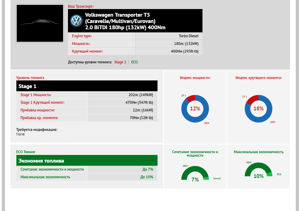
Task: Click the "Требуется модификация:" label
Action: point(37,130)
